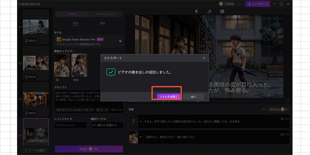Select scene 03 thumbnail
The image size is (310, 155).
(36, 99)
